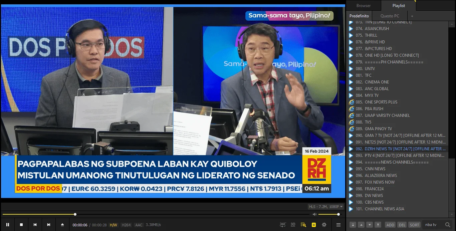Switch to the Browser tab

[364, 6]
